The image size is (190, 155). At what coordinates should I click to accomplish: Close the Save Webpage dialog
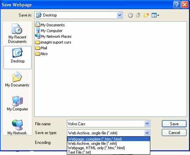[x=185, y=5]
